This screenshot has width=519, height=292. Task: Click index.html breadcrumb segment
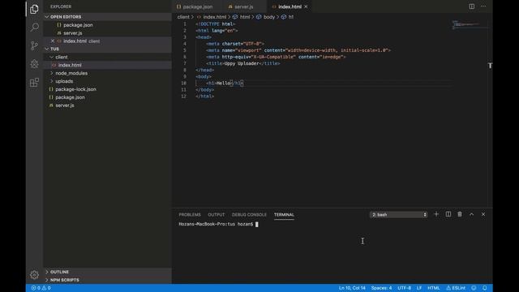(212, 17)
